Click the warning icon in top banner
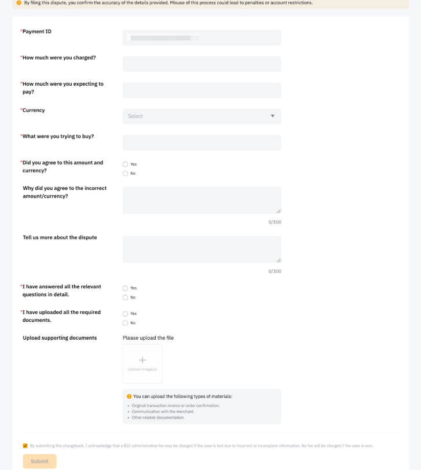 pos(19,3)
